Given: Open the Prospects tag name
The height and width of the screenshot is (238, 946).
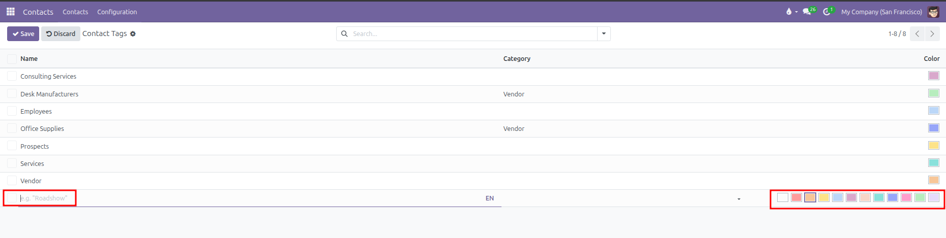Looking at the screenshot, I should point(35,146).
